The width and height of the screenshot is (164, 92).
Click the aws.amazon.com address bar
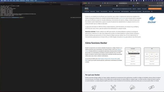pyautogui.click(x=123, y=3)
